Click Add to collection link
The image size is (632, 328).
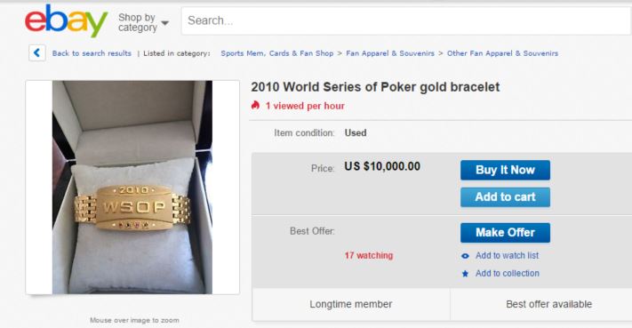pos(507,273)
